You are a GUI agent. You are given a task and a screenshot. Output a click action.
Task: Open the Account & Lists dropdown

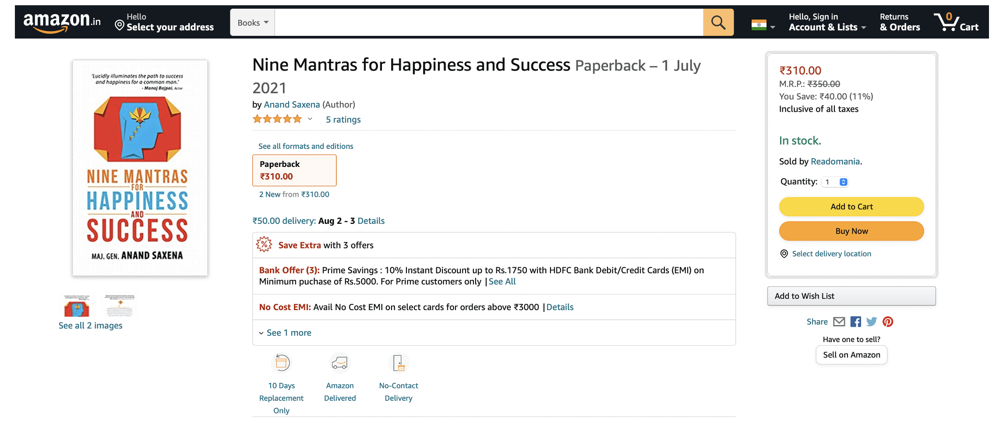(827, 22)
